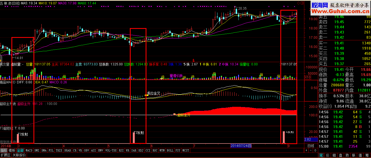This screenshot has width=371, height=158.
Task: Switch indicator to DMA
Action: [x=44, y=150]
